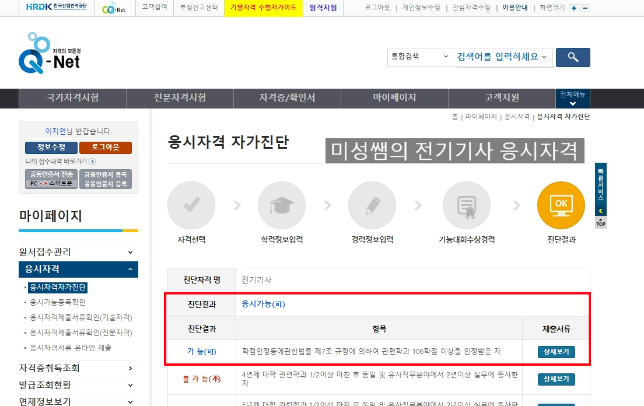
Task: Click the 자격선택 step checkmark icon
Action: click(191, 205)
